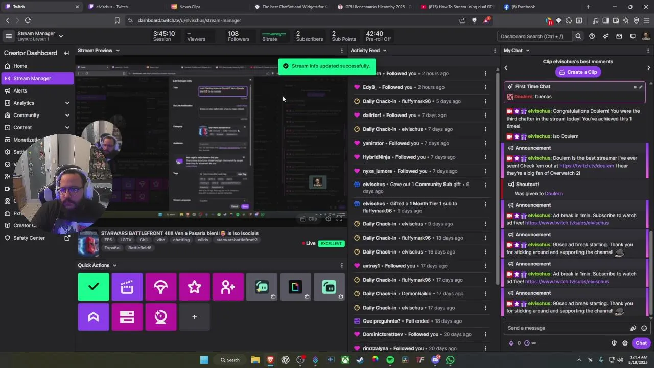Go to next chat banner arrow
This screenshot has width=654, height=368.
coord(649,67)
